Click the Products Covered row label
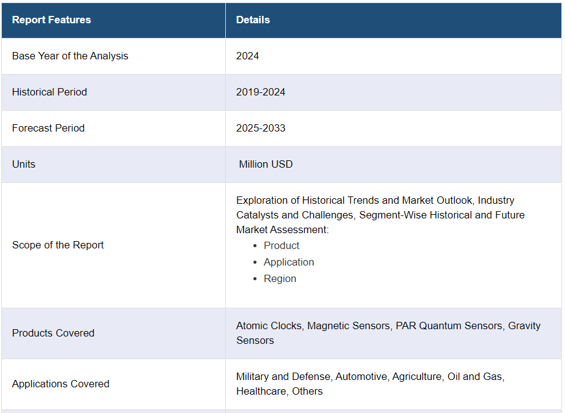This screenshot has width=565, height=413. 53,333
